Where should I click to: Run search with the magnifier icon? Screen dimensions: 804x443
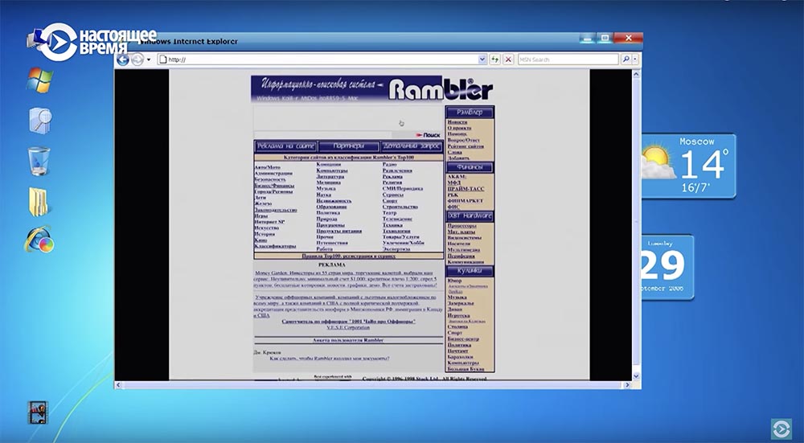[626, 59]
